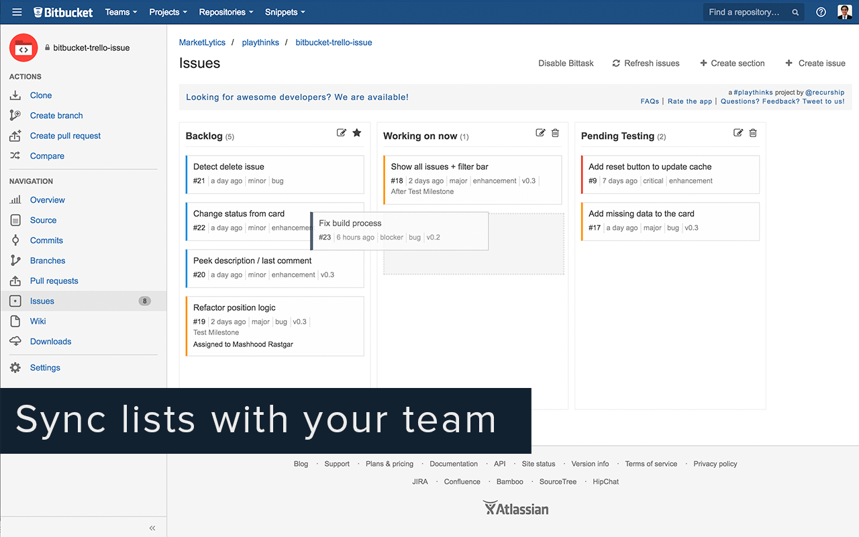859x537 pixels.
Task: Open the Wiki sidebar icon
Action: click(x=17, y=321)
